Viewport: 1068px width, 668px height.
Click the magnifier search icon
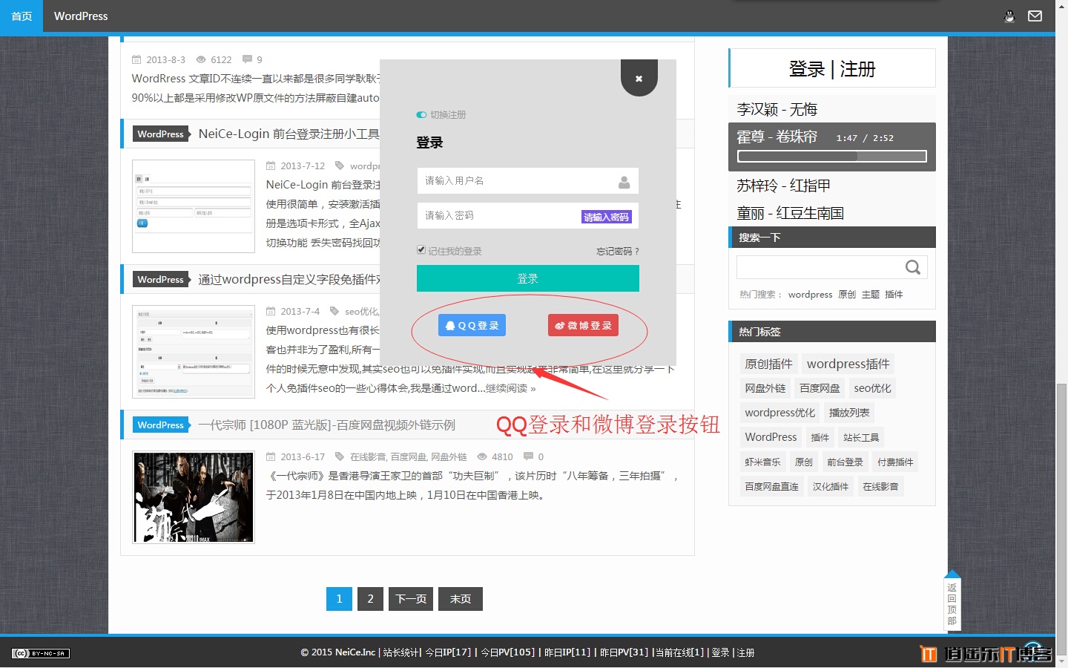[913, 267]
